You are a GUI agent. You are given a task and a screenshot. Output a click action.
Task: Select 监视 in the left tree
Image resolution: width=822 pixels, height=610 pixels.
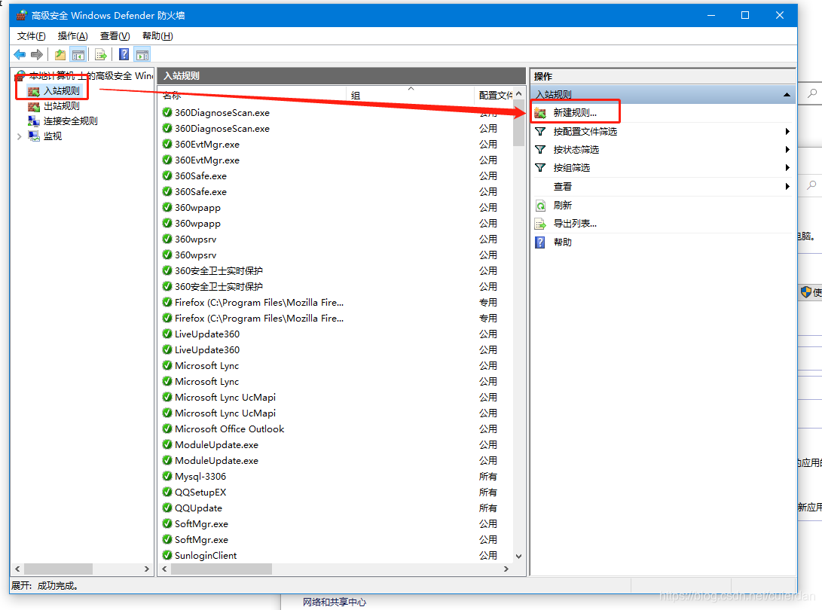(53, 136)
